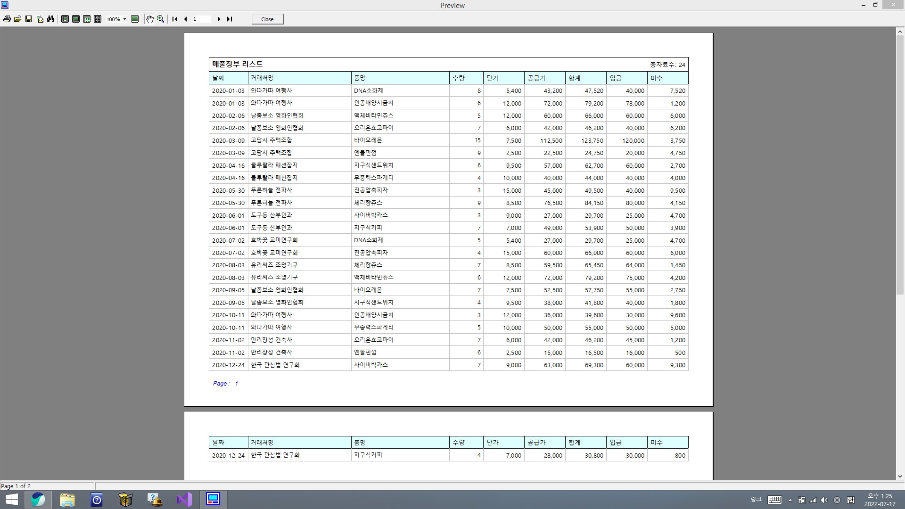Go to the next page
The width and height of the screenshot is (905, 509).
coord(219,19)
